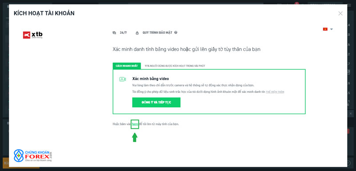Click the xtb logo
This screenshot has height=171, width=356.
click(x=32, y=35)
